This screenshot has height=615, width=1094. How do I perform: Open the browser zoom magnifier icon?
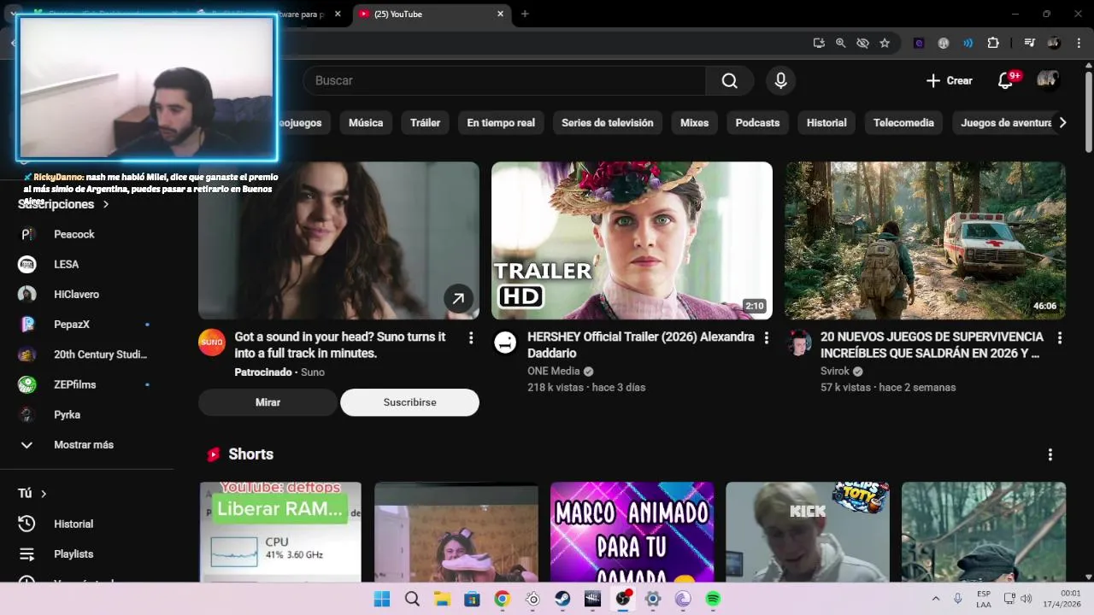pyautogui.click(x=840, y=43)
